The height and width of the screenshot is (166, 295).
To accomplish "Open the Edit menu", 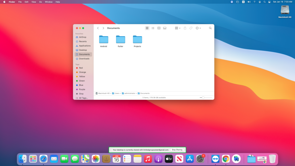I will (x=27, y=2).
